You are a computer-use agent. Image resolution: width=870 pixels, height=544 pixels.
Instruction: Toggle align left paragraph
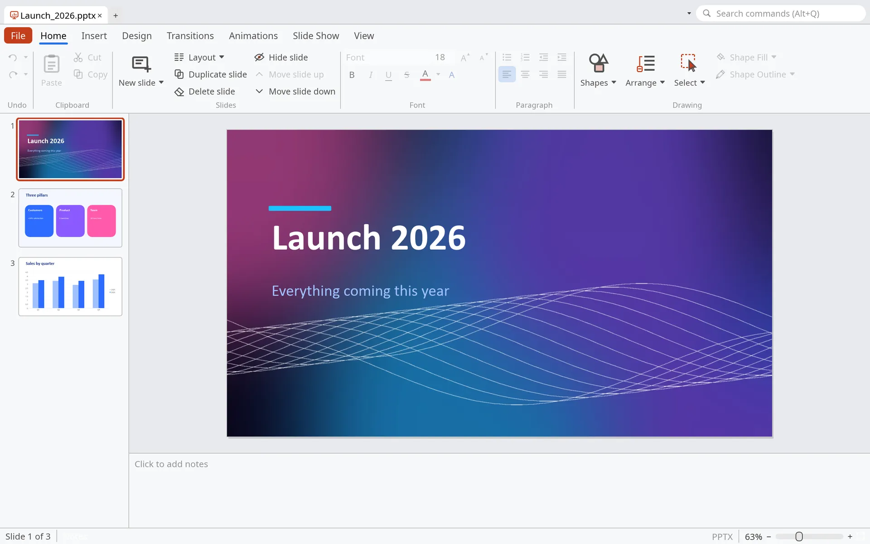[507, 74]
